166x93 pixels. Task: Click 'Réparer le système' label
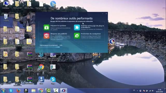(58, 26)
